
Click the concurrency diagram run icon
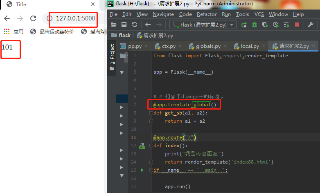pyautogui.click(x=286, y=25)
